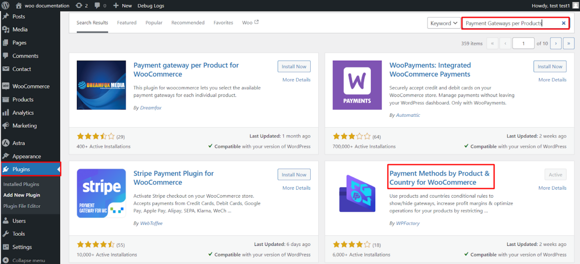Click the Astra icon in the sidebar
The width and height of the screenshot is (580, 264).
click(x=7, y=143)
